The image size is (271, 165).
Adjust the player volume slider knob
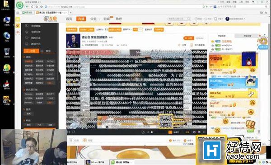pos(152,132)
